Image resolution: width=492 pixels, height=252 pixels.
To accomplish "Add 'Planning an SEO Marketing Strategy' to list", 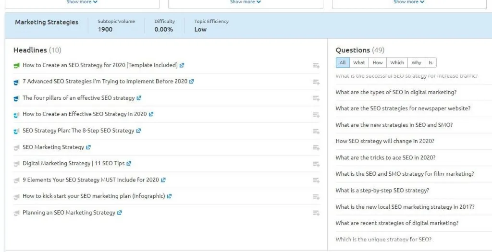I will coord(316,213).
